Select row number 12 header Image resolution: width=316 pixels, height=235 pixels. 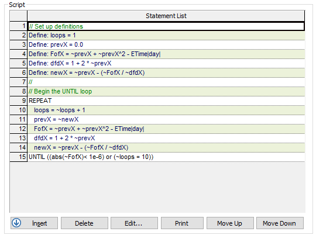coord(18,129)
